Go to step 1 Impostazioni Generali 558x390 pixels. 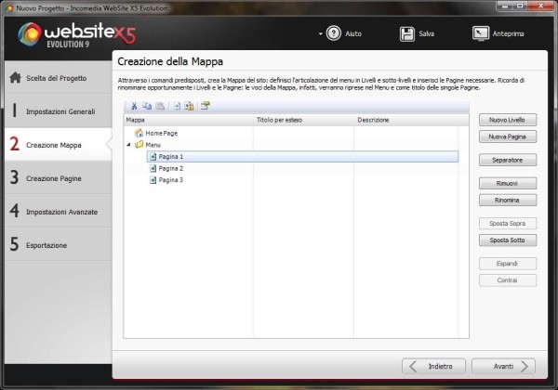[x=55, y=111]
